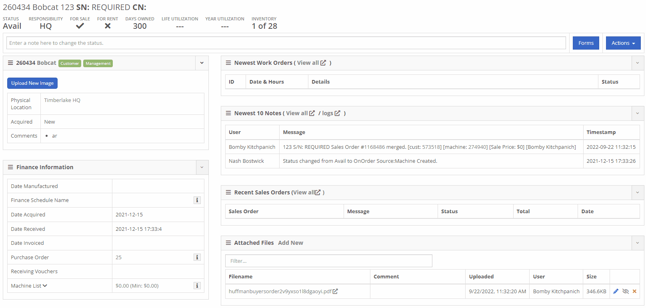
Task: Click the Forms button
Action: [586, 43]
